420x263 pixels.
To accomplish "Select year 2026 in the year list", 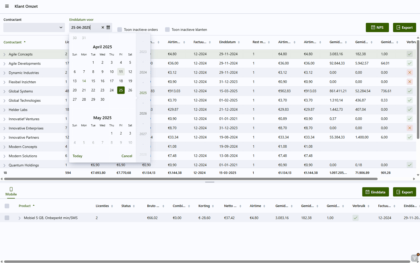I will (x=143, y=113).
